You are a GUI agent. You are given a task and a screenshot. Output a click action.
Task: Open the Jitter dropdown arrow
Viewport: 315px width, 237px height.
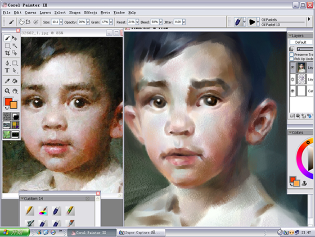point(184,22)
